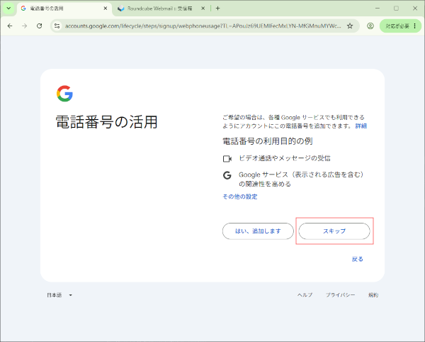This screenshot has height=342, width=425.
Task: Click the browser forward arrow
Action: [x=25, y=26]
